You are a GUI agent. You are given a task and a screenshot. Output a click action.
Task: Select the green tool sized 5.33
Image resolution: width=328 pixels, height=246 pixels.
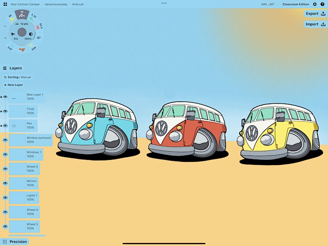coord(32,18)
